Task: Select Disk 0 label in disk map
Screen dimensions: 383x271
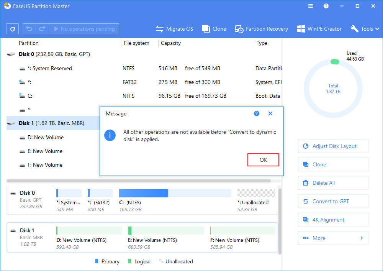Action: [x=27, y=193]
